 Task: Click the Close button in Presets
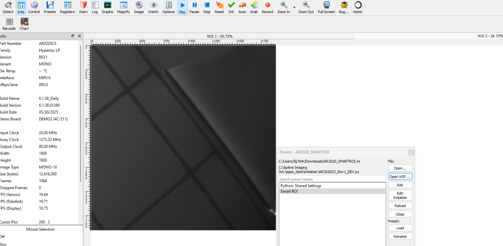click(x=400, y=214)
